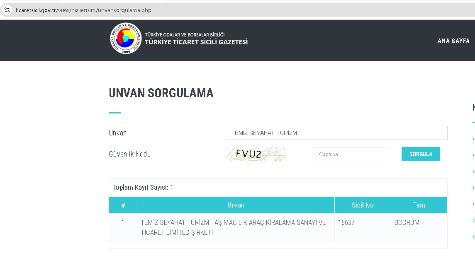Click the # column header
This screenshot has width=475, height=258.
(x=123, y=205)
